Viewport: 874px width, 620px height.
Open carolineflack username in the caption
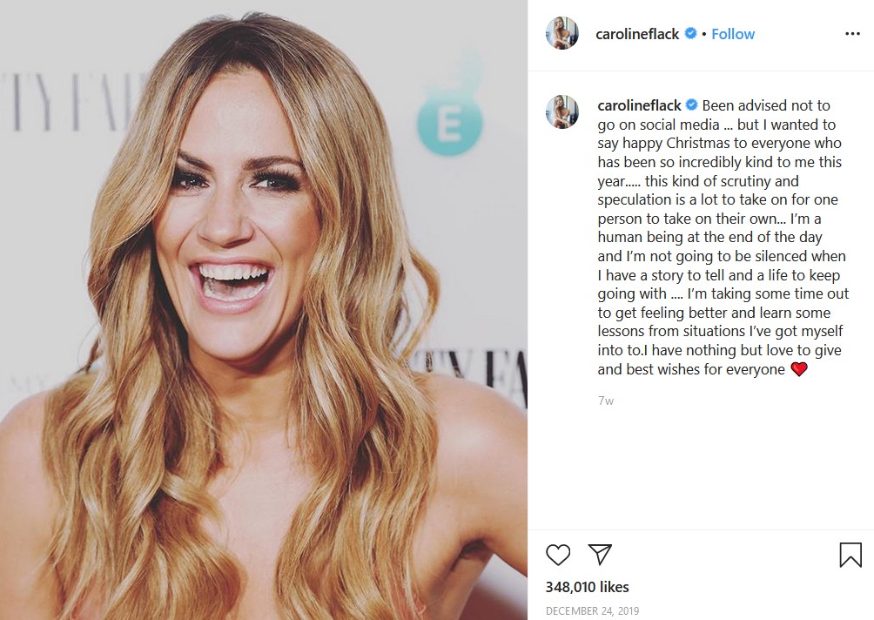coord(639,105)
